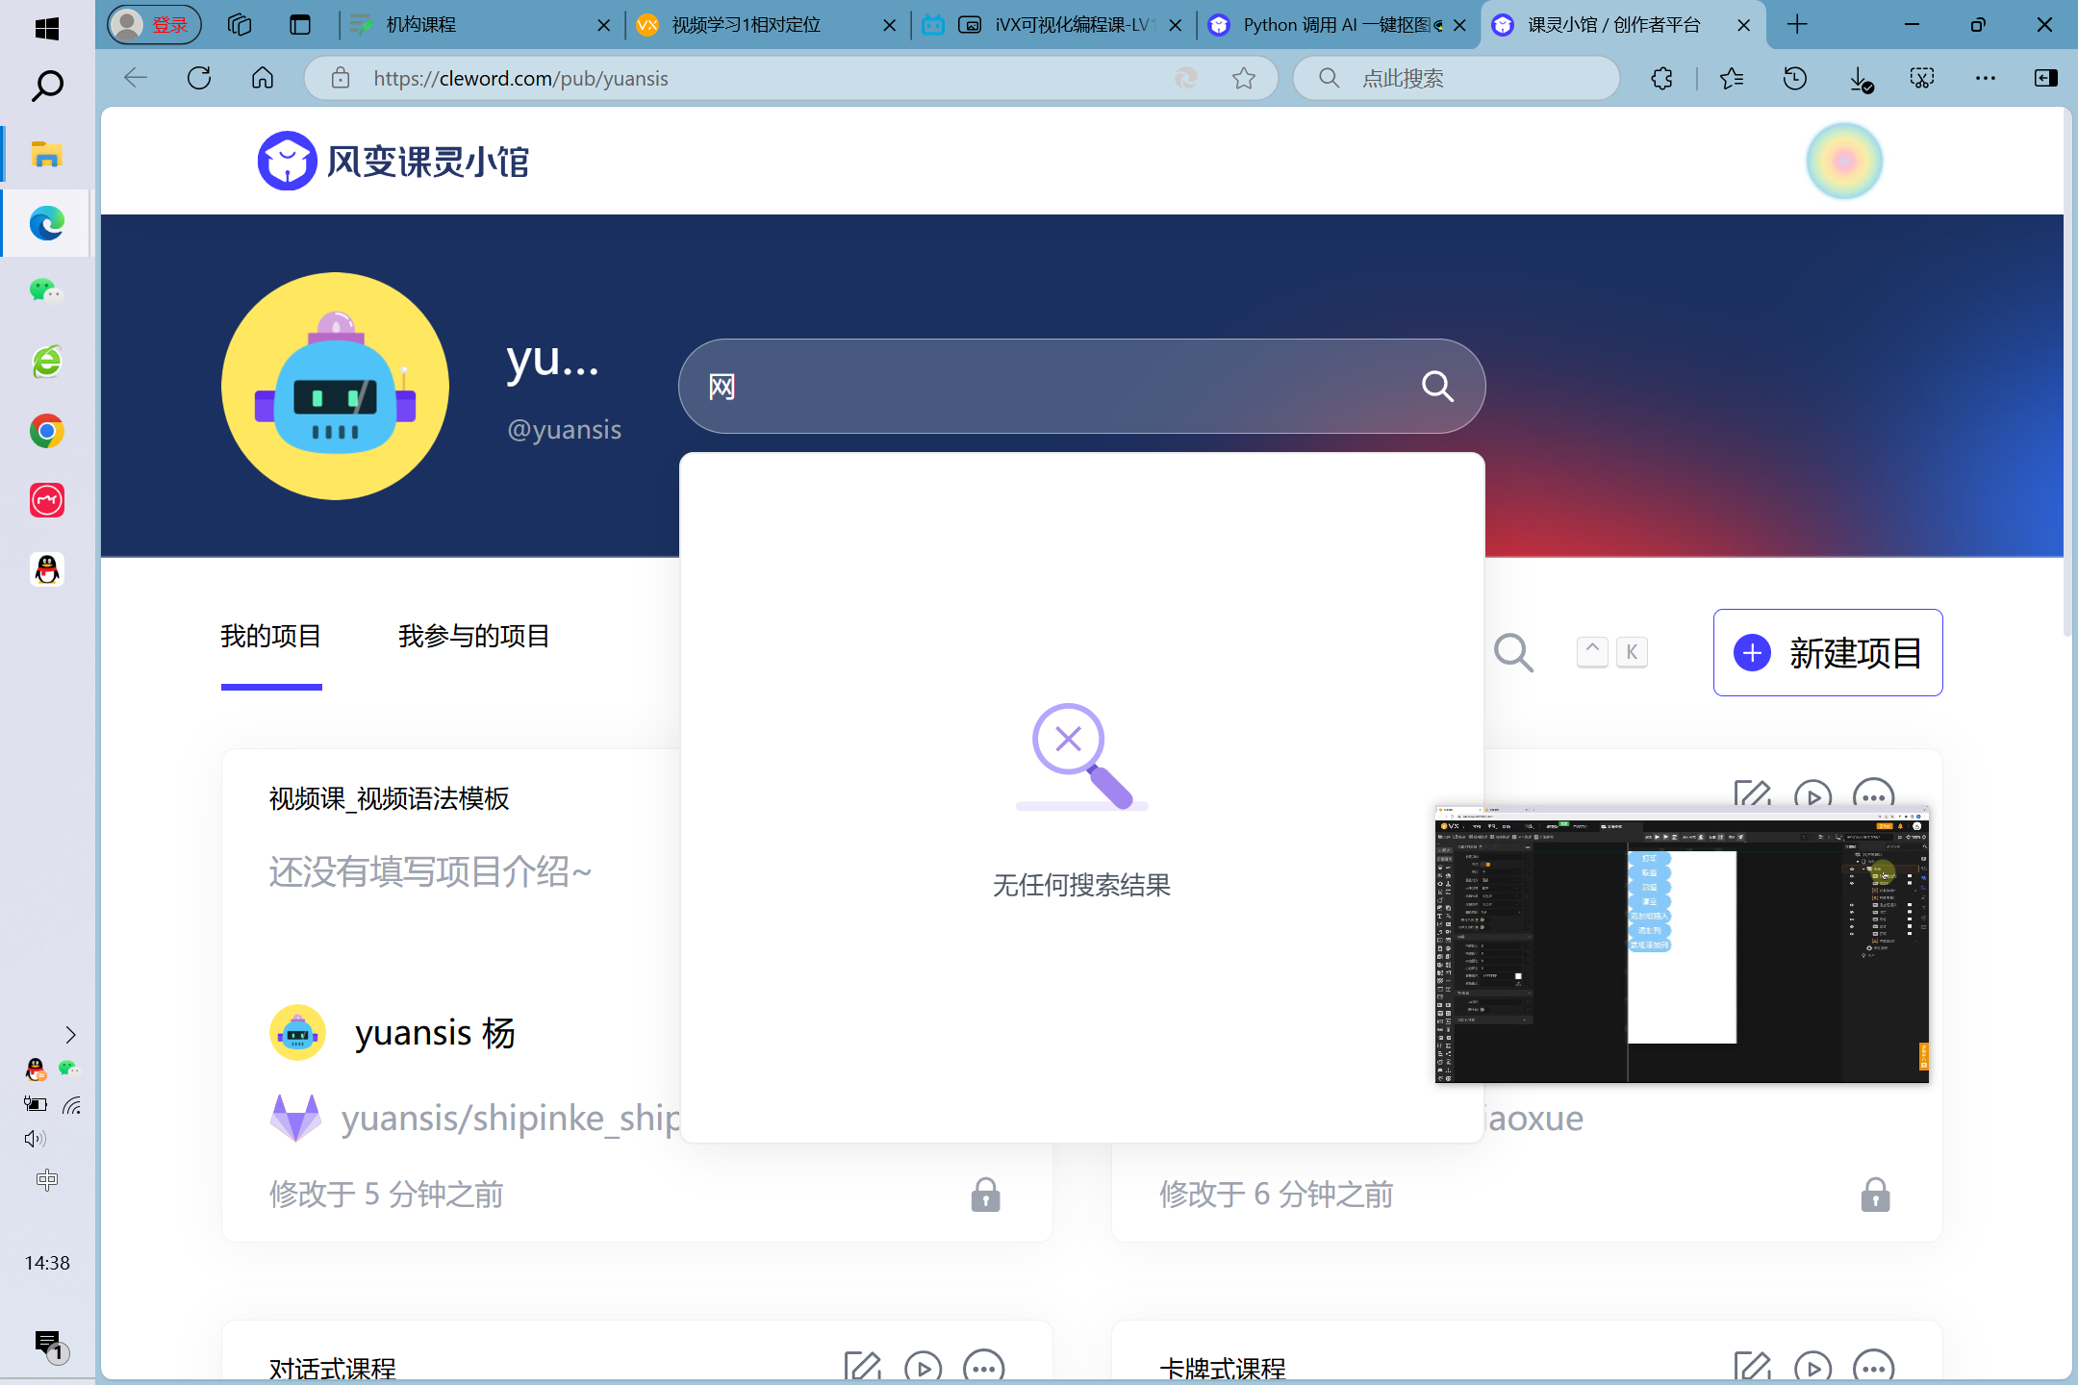This screenshot has height=1385, width=2078.
Task: Open the yuansis/shipinke repository link
Action: click(x=510, y=1118)
